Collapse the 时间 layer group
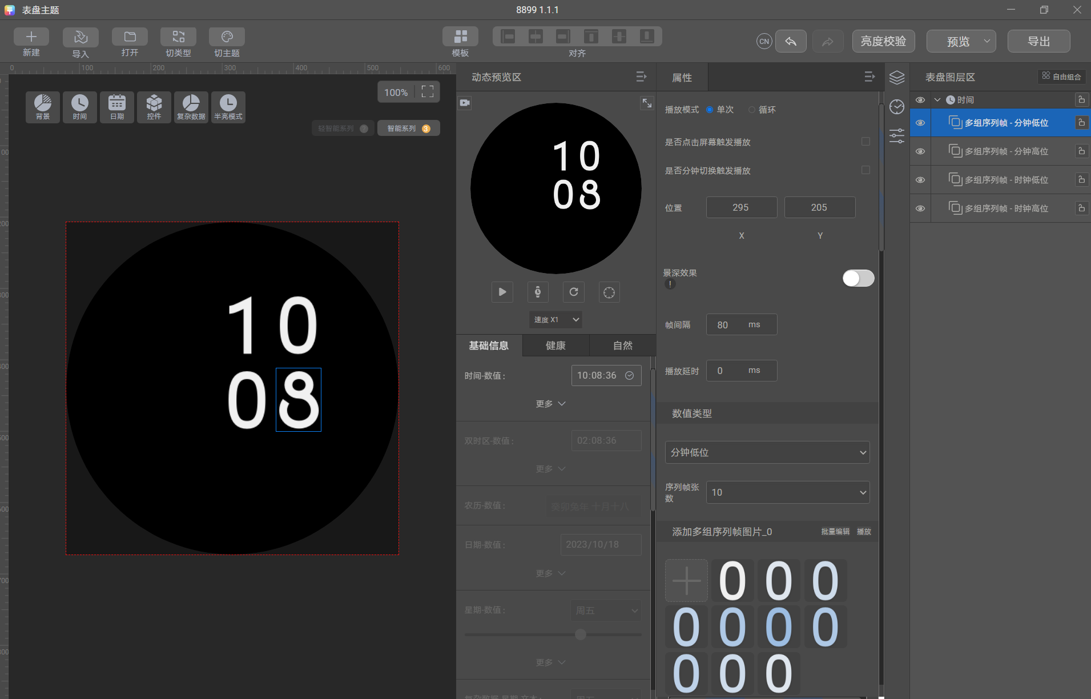1091x699 pixels. click(x=937, y=100)
